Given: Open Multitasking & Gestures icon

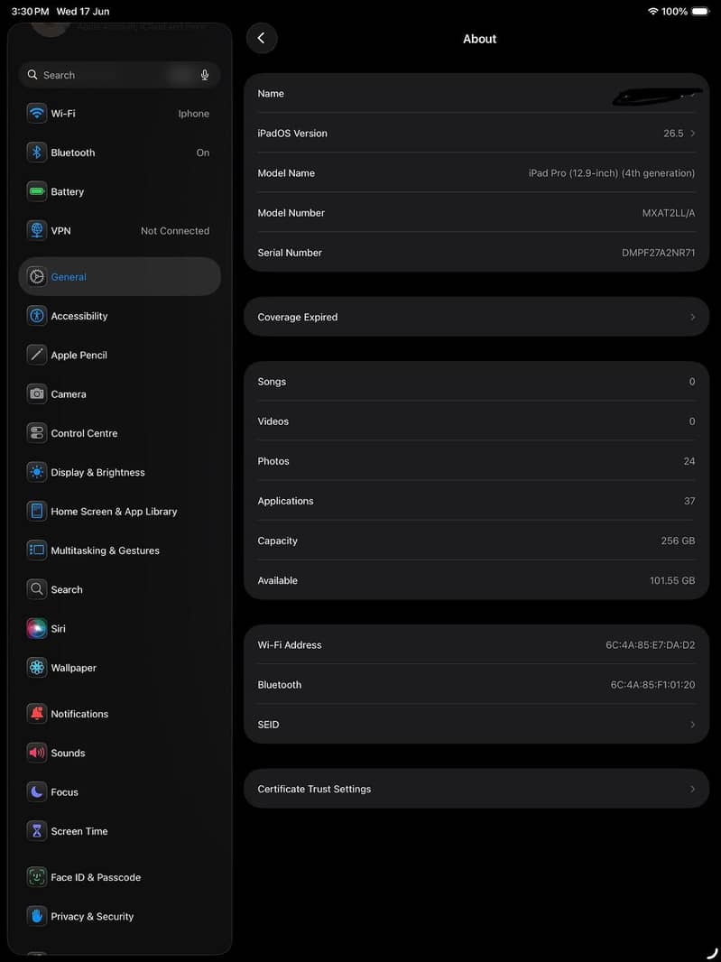Looking at the screenshot, I should (37, 550).
